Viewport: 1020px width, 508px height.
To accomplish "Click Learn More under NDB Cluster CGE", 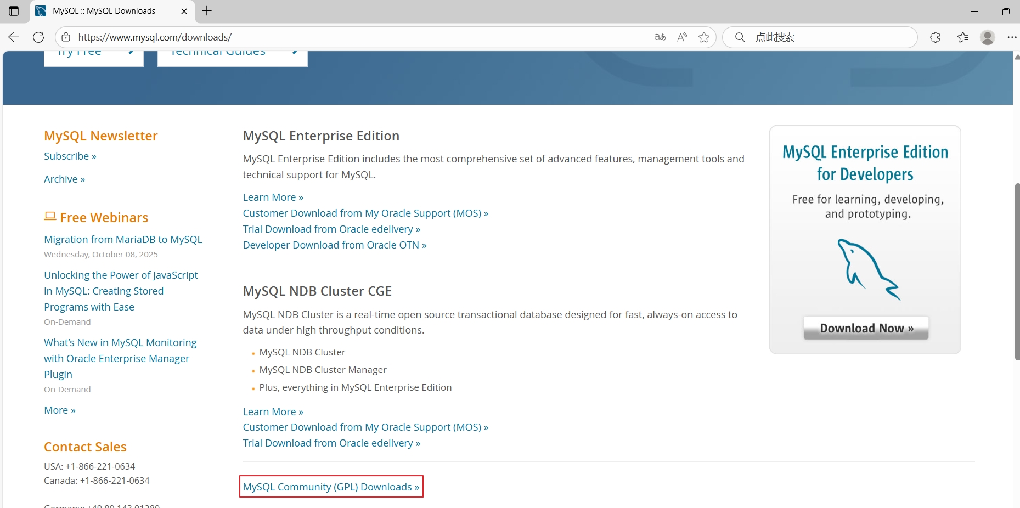I will [273, 412].
